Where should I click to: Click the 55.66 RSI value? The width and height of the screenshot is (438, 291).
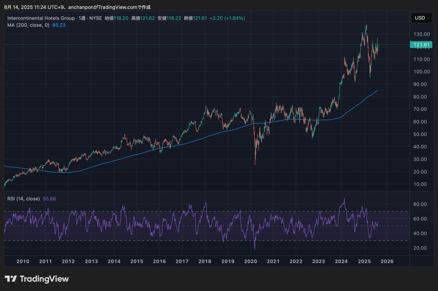50,199
